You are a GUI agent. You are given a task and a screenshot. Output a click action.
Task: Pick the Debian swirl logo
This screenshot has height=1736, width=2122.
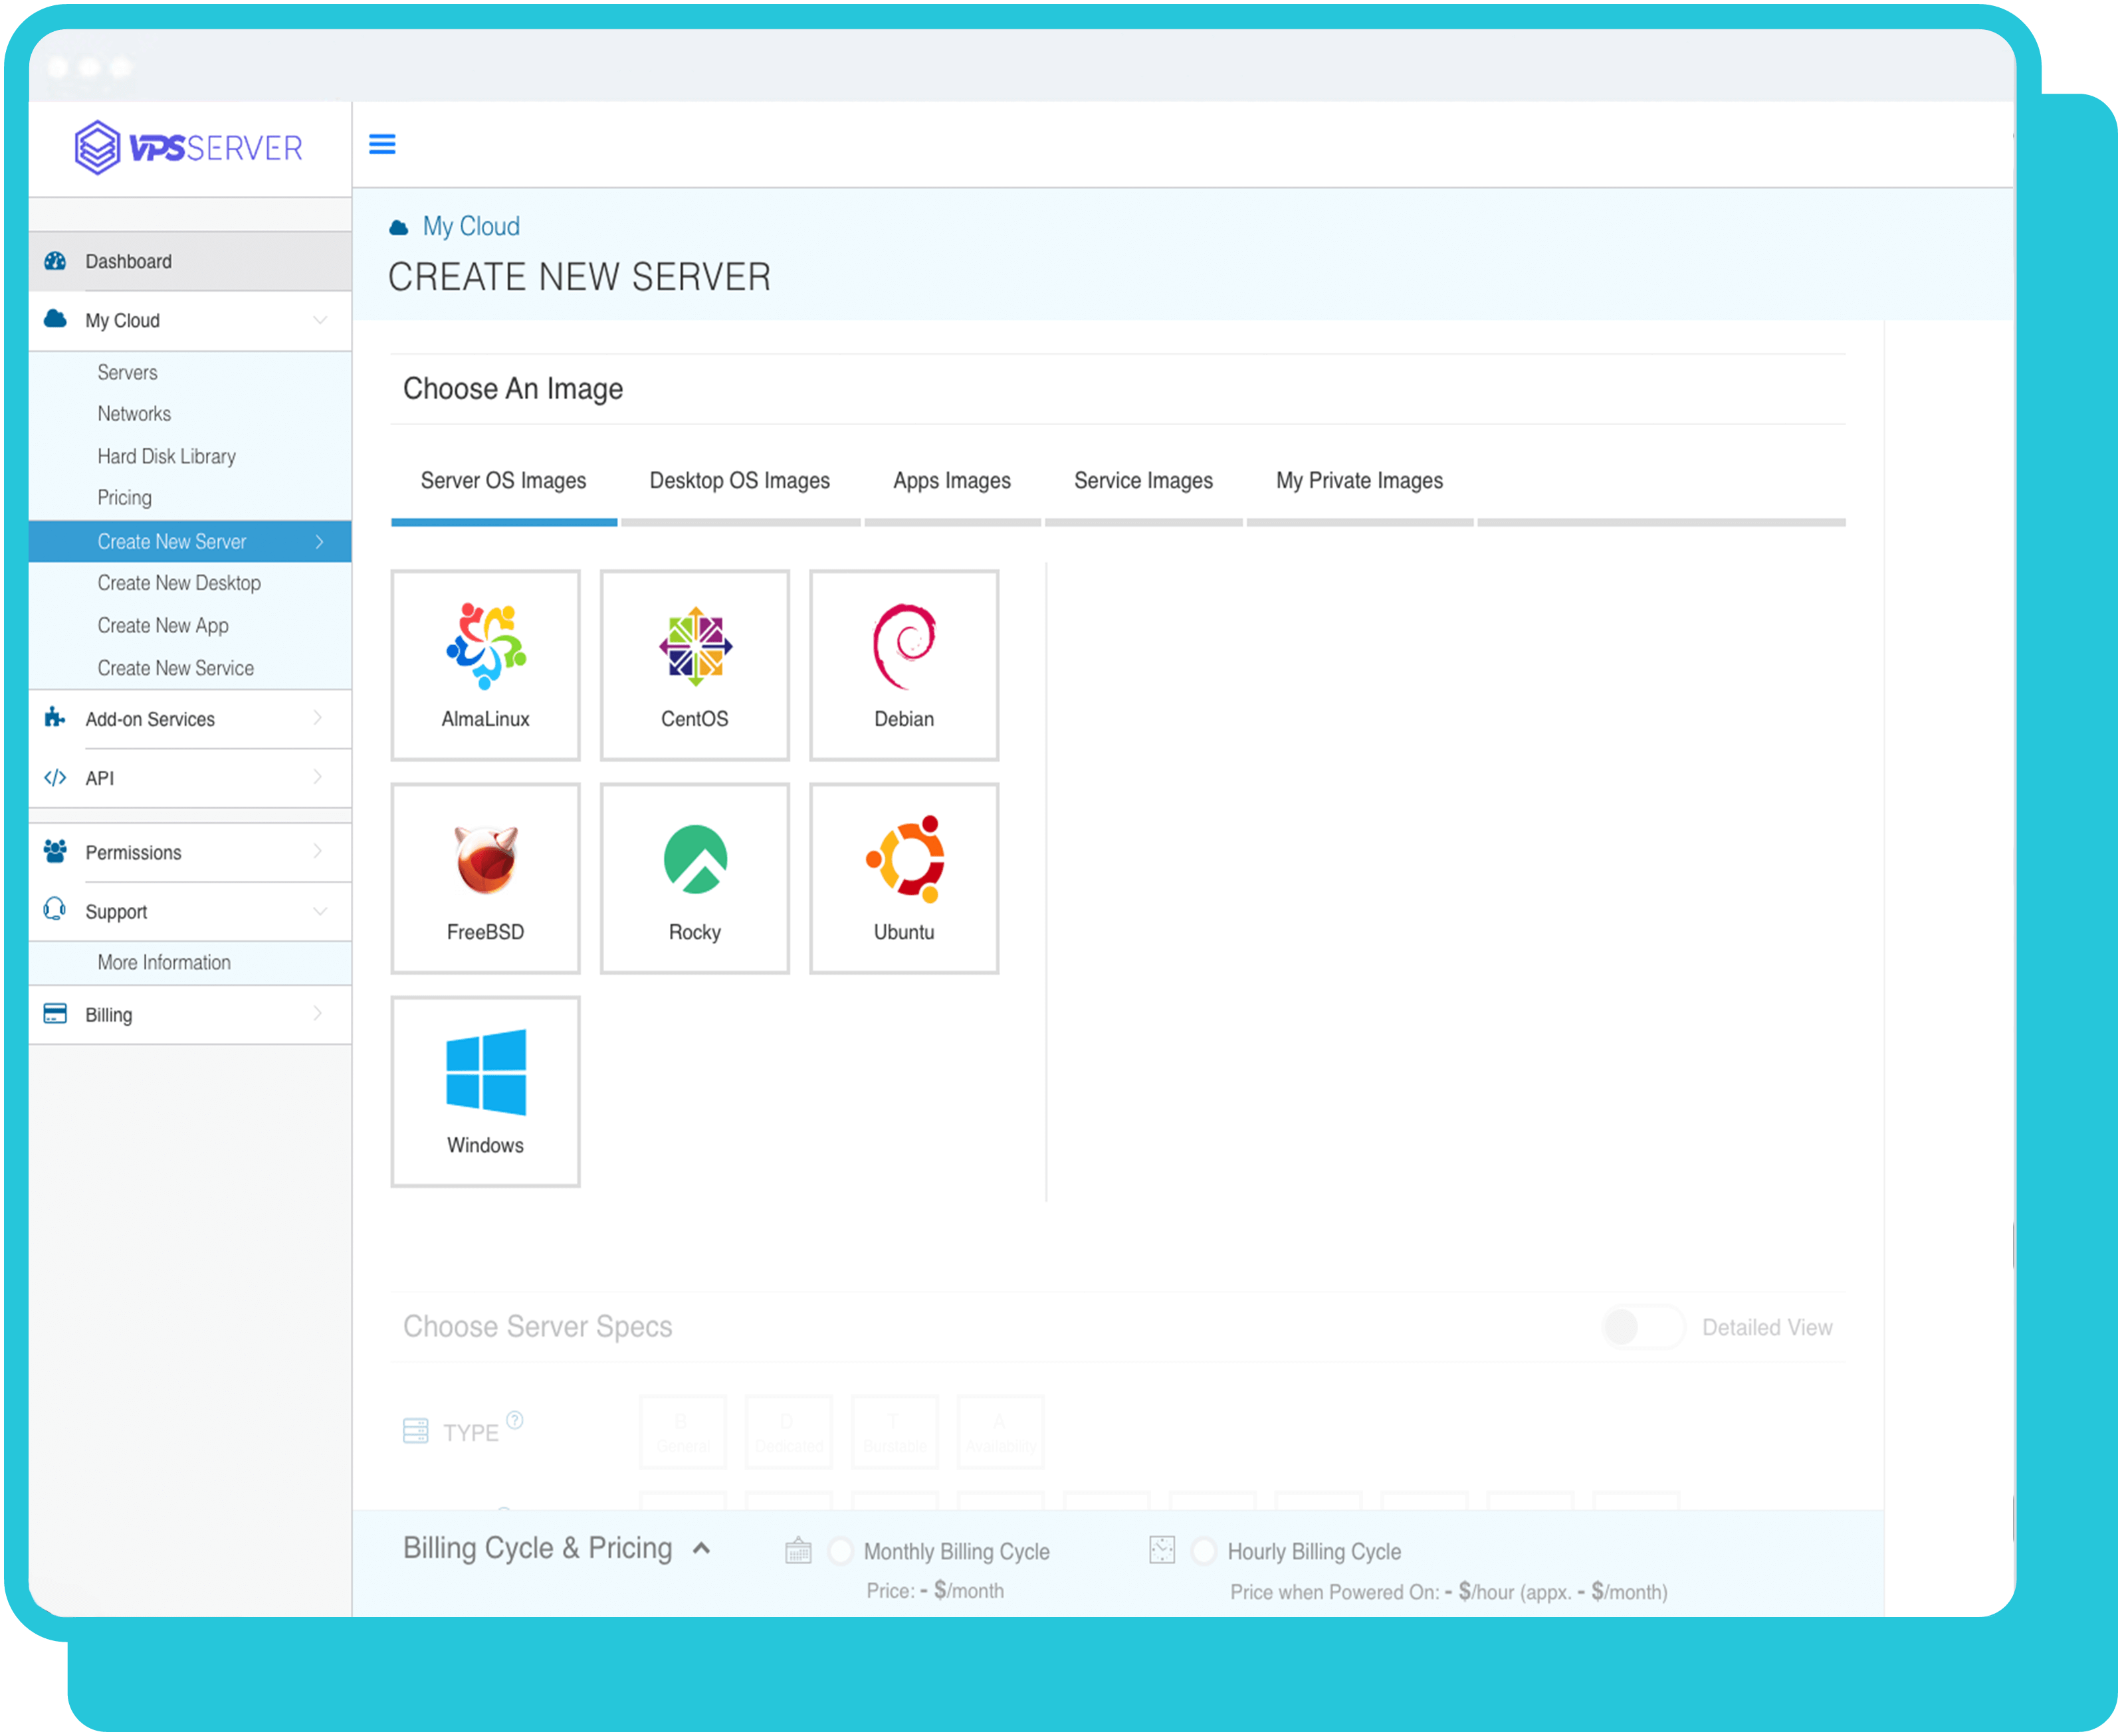pyautogui.click(x=904, y=646)
